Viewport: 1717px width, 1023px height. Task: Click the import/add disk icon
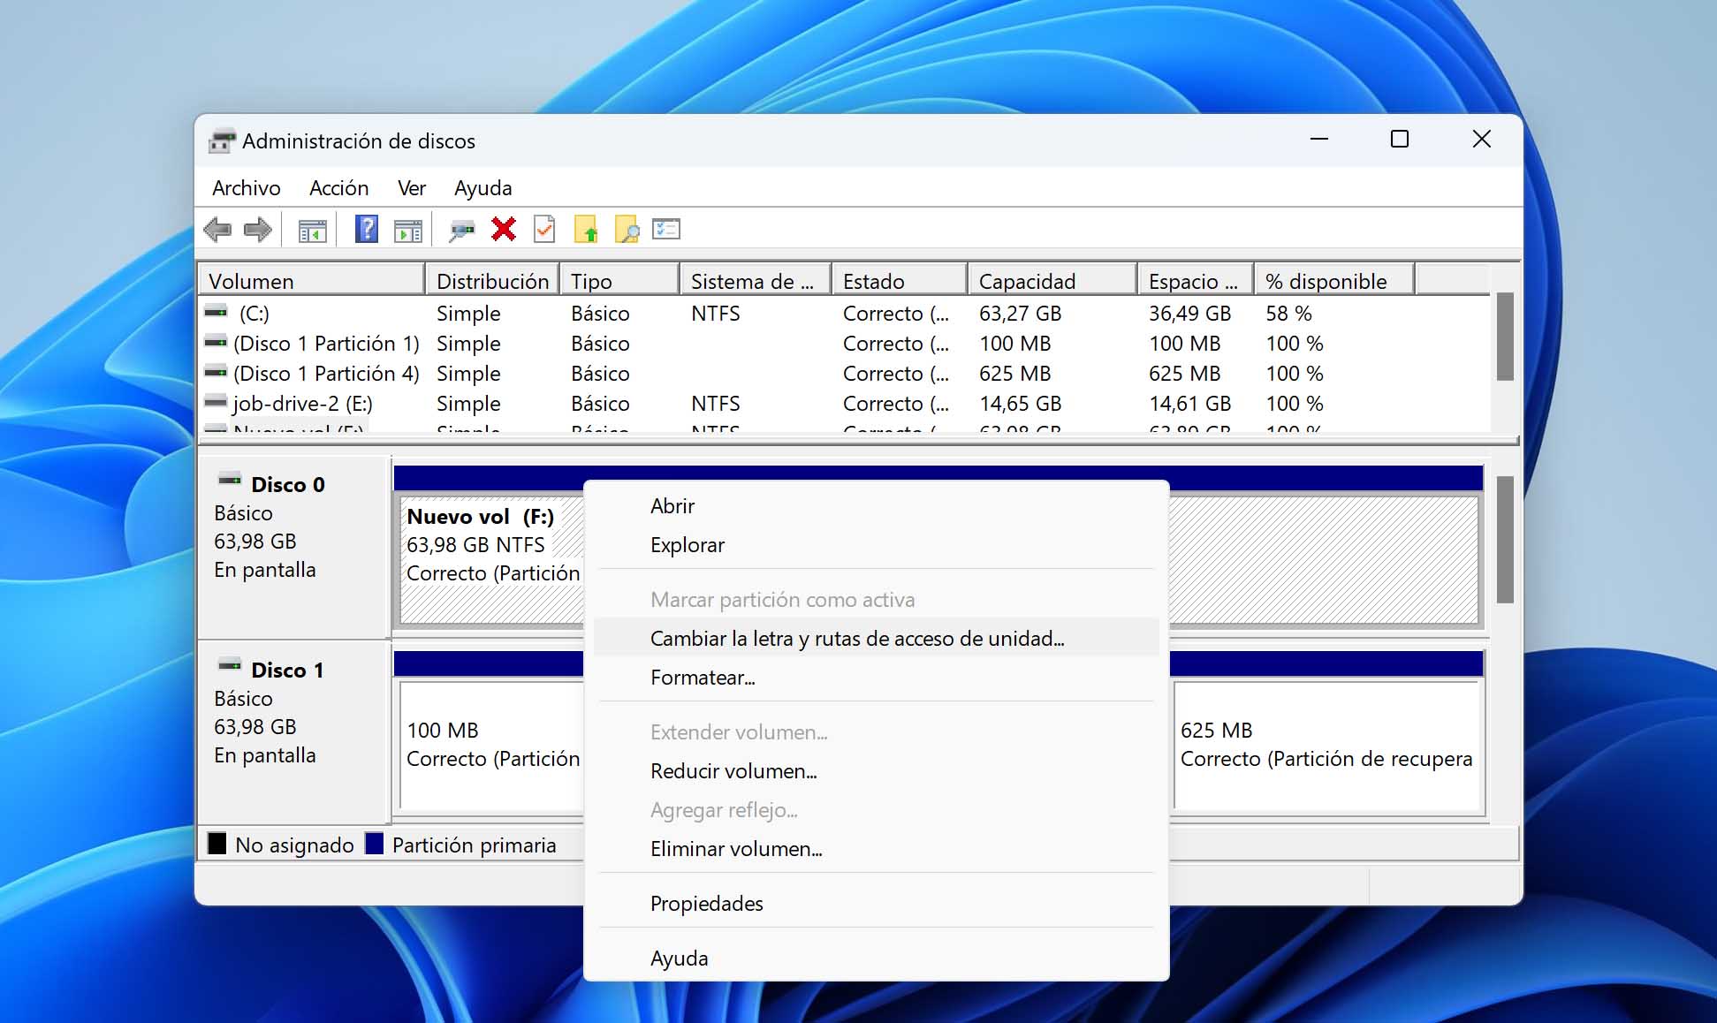pos(584,231)
